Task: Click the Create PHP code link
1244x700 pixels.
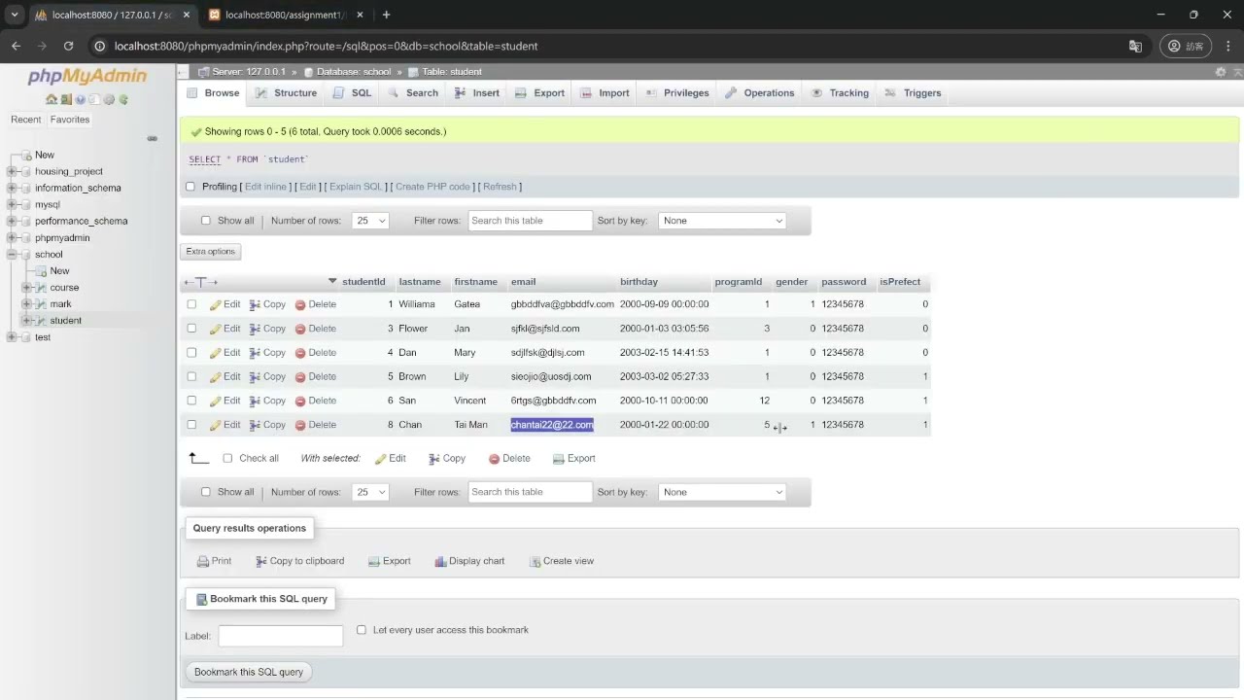Action: coord(432,187)
